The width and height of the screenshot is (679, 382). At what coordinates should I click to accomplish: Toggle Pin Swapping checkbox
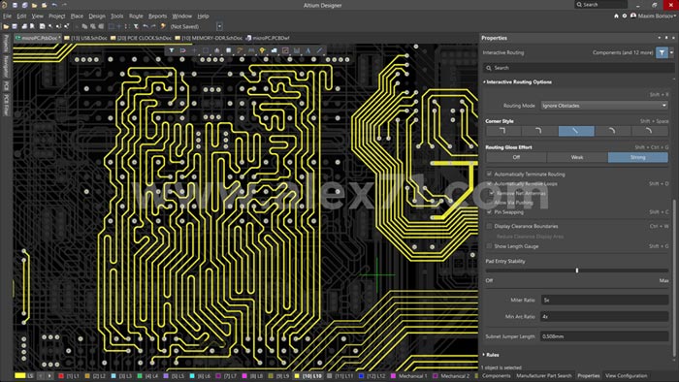(489, 212)
